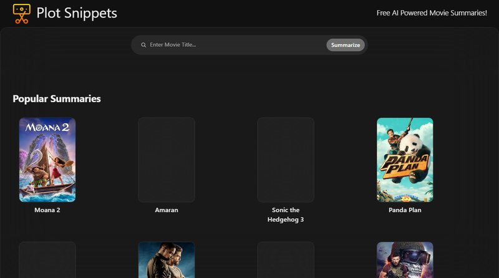499x278 pixels.
Task: Click the Plot Snippets site title
Action: click(x=77, y=13)
